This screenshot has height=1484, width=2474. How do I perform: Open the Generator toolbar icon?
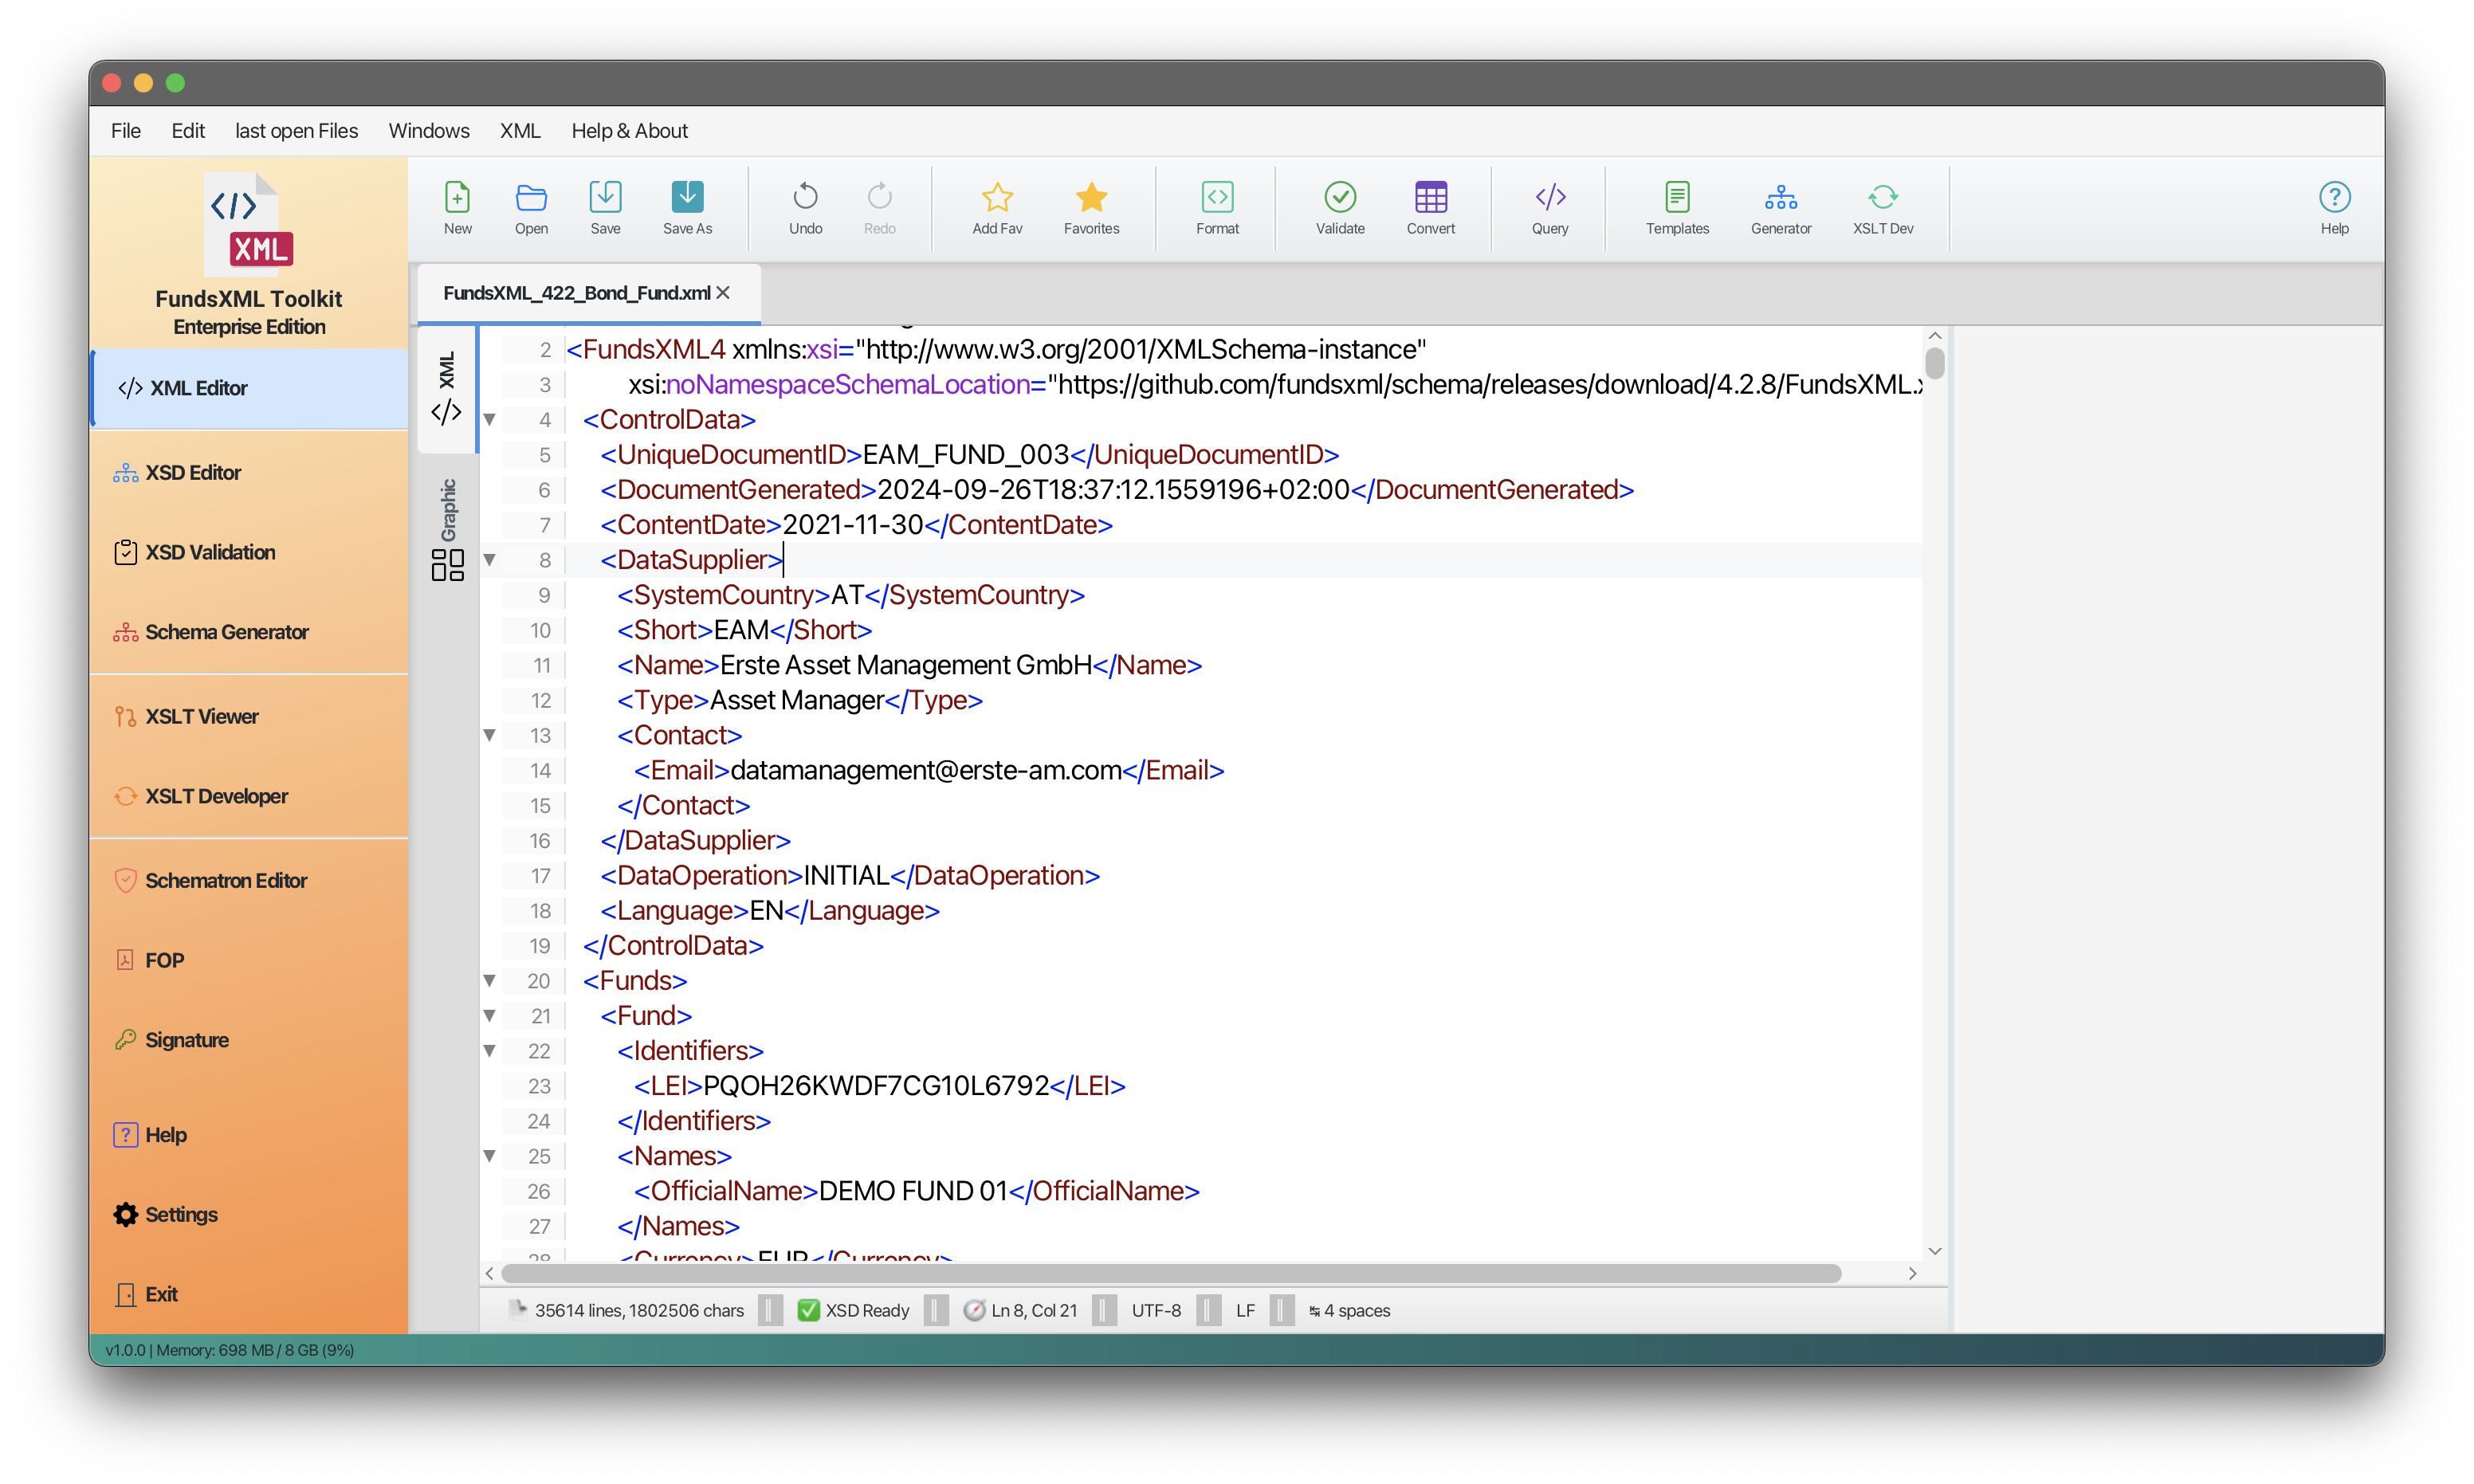1780,198
